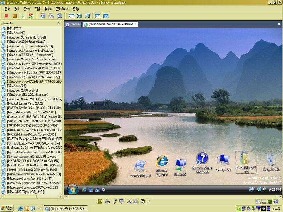The height and width of the screenshot is (212, 283).
Task: Toggle the Favorites sidebar toolbar icon
Action: (x=71, y=16)
